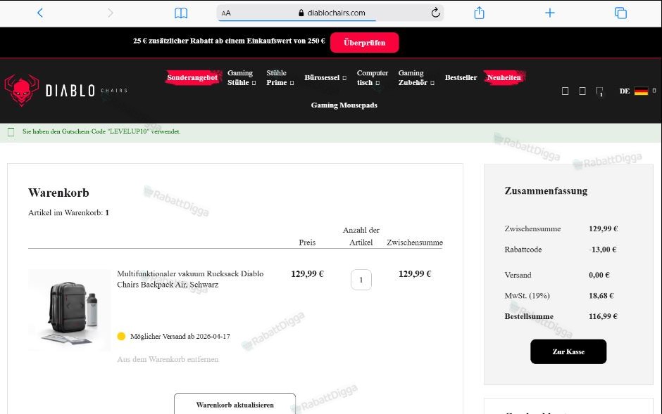Click Warenkorb aktualisieren button
The image size is (662, 414).
[235, 404]
